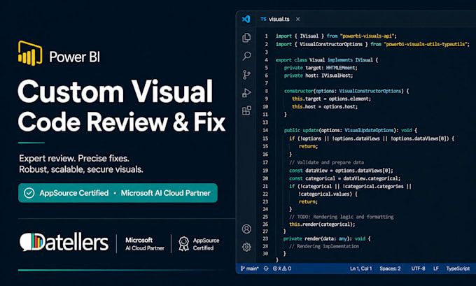The width and height of the screenshot is (476, 286).
Task: Click the VS Code logo icon
Action: pyautogui.click(x=246, y=19)
